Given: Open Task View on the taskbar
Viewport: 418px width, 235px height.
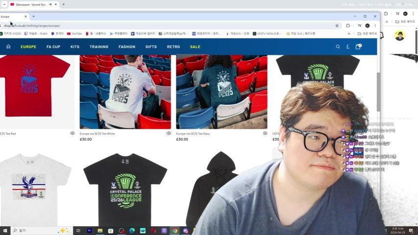Looking at the screenshot, I should [x=78, y=231].
